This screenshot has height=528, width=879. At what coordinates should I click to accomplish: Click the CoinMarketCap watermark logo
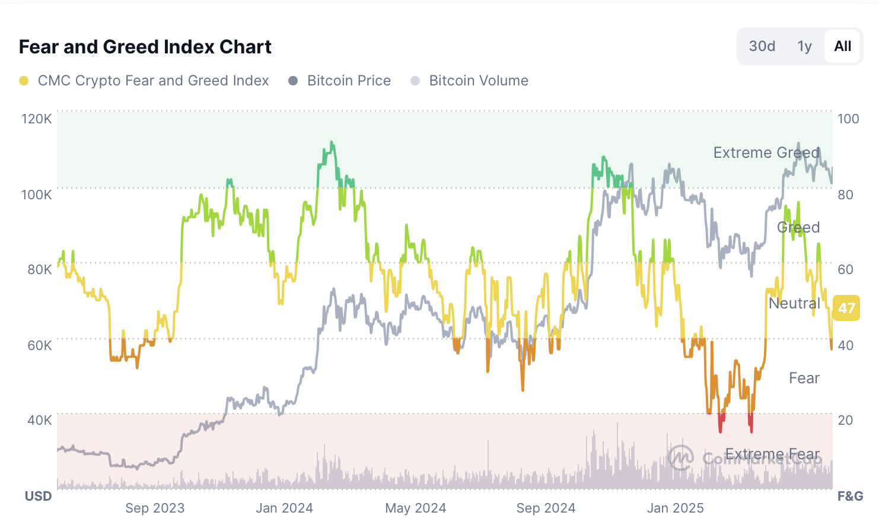[681, 457]
